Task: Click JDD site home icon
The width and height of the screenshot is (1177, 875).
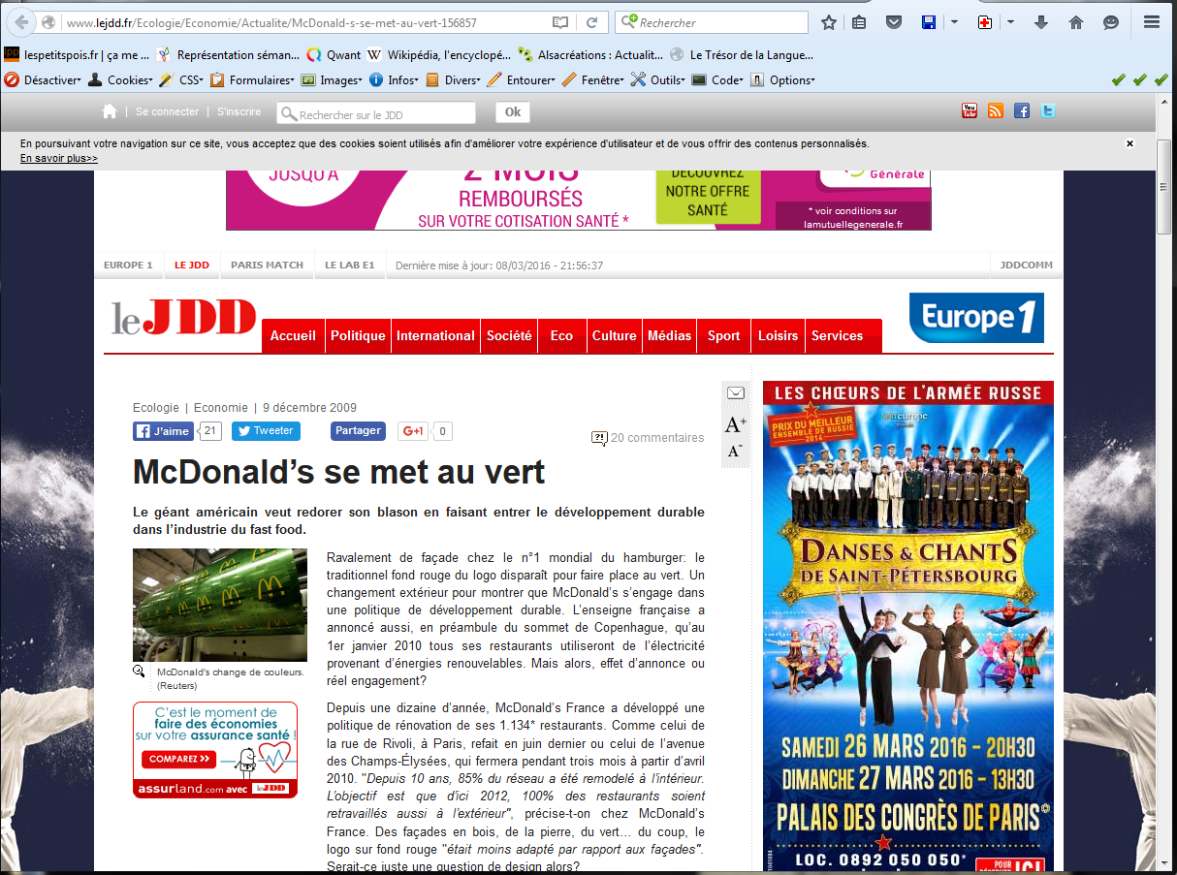Action: point(110,111)
